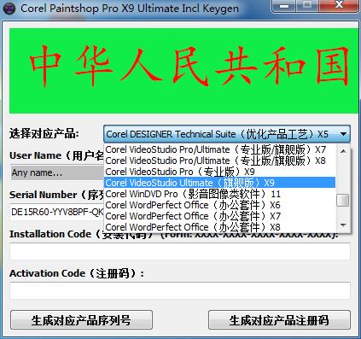This screenshot has height=339, width=361.
Task: Focus the Installation Code text box
Action: [x=180, y=251]
